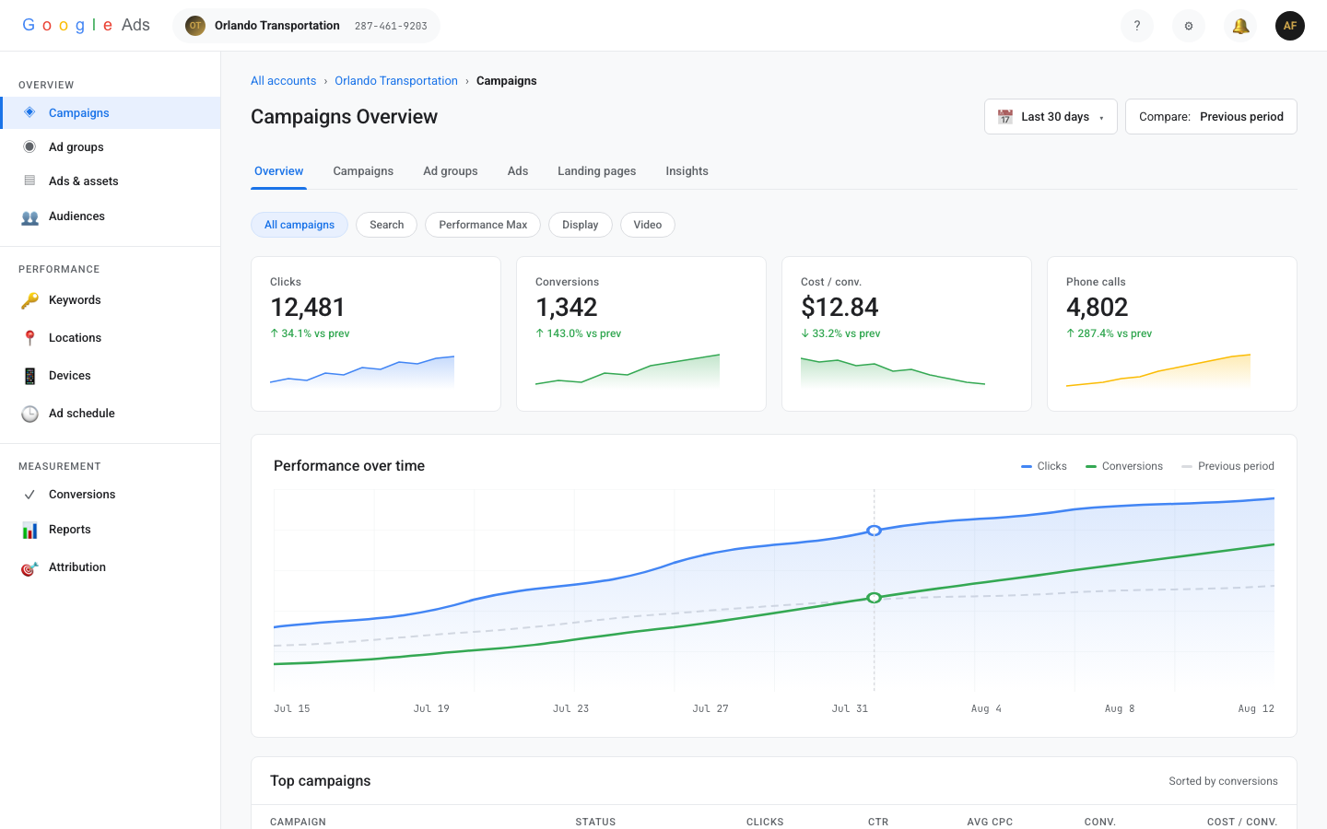Select the Video filter chip
The width and height of the screenshot is (1327, 829).
(648, 225)
